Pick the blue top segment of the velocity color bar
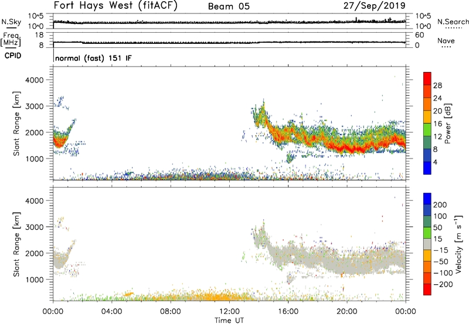The width and height of the screenshot is (469, 324). (x=427, y=199)
